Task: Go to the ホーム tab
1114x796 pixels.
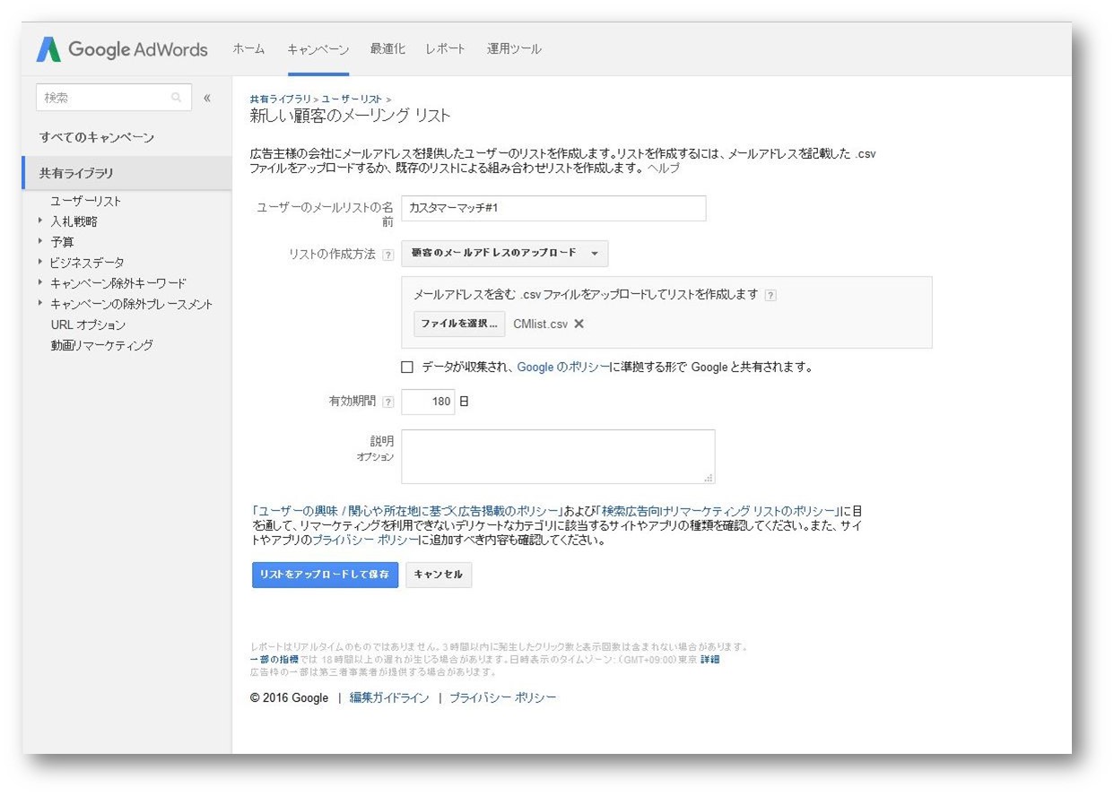Action: [x=248, y=49]
